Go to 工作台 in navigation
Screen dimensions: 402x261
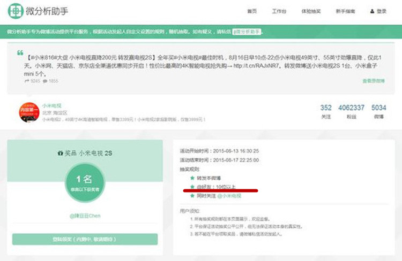click(x=279, y=11)
